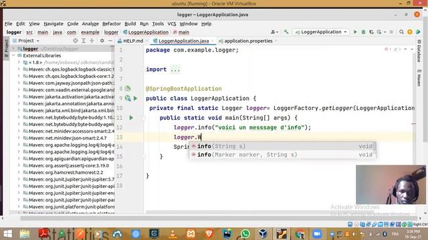The image size is (428, 240).
Task: Run with coverage icon in toolbar
Action: point(371,32)
